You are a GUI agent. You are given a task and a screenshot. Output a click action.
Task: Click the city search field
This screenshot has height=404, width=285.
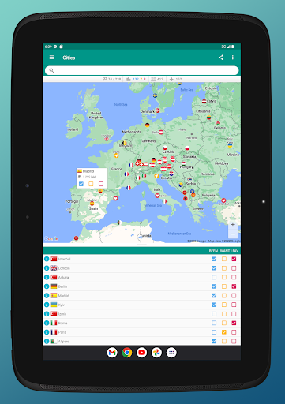click(141, 70)
